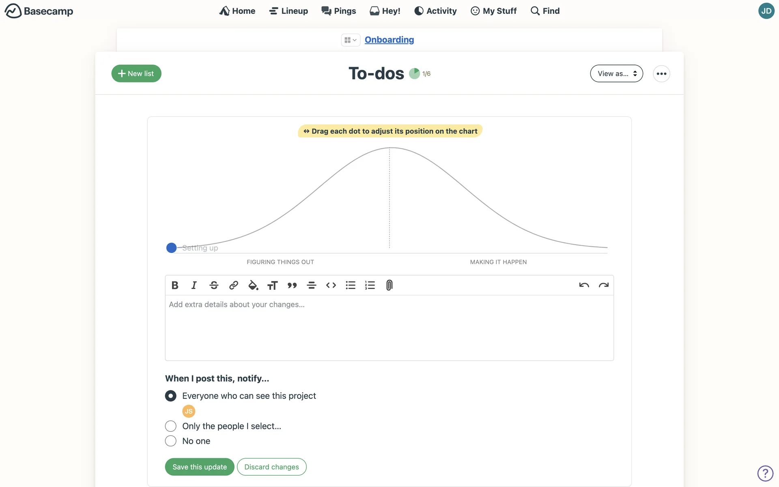The width and height of the screenshot is (779, 487).
Task: Click the strikethrough icon
Action: [x=214, y=285]
